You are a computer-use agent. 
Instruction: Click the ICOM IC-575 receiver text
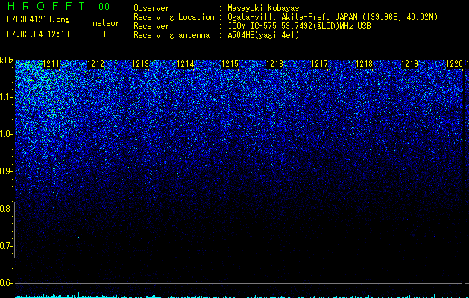coord(299,26)
